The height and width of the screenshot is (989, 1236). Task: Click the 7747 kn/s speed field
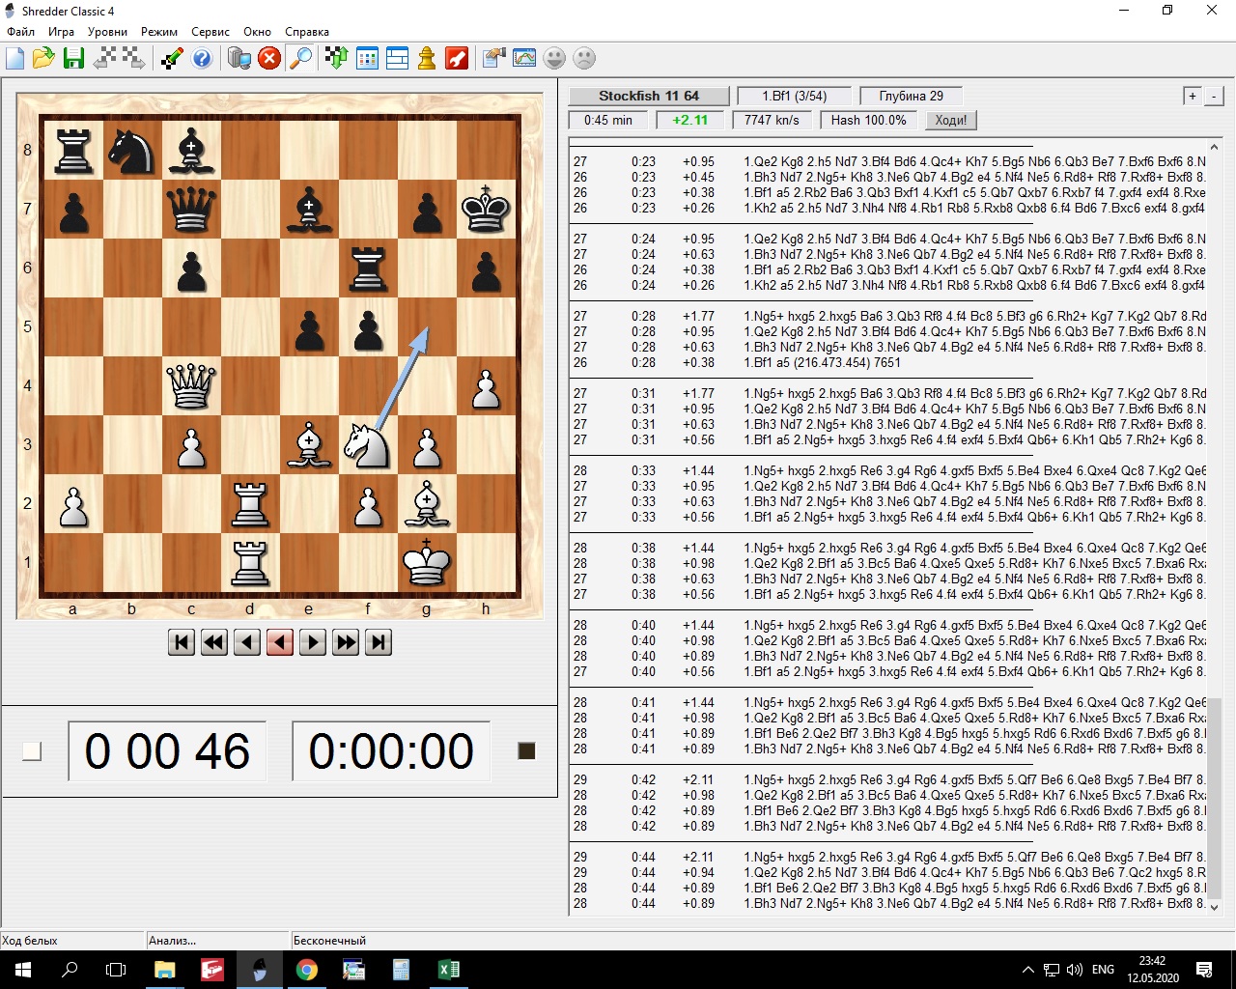pyautogui.click(x=772, y=120)
